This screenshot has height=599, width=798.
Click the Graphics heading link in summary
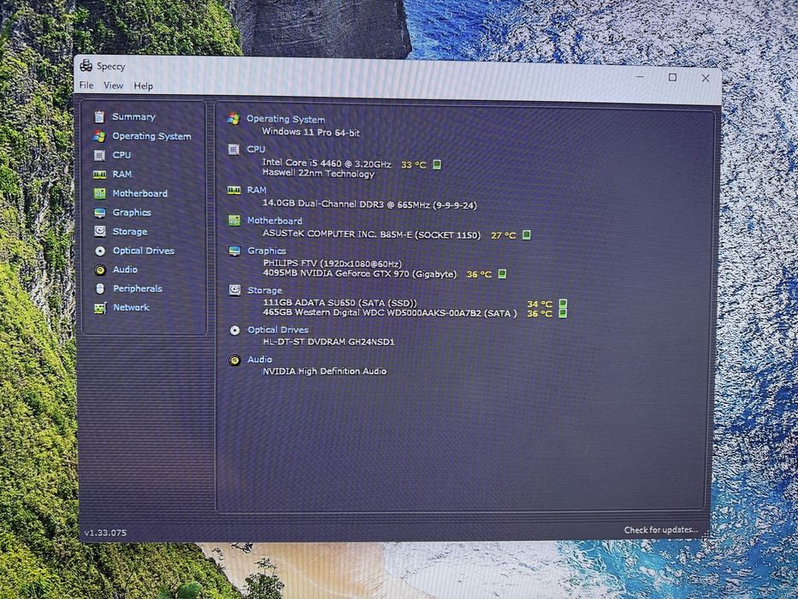[x=266, y=251]
